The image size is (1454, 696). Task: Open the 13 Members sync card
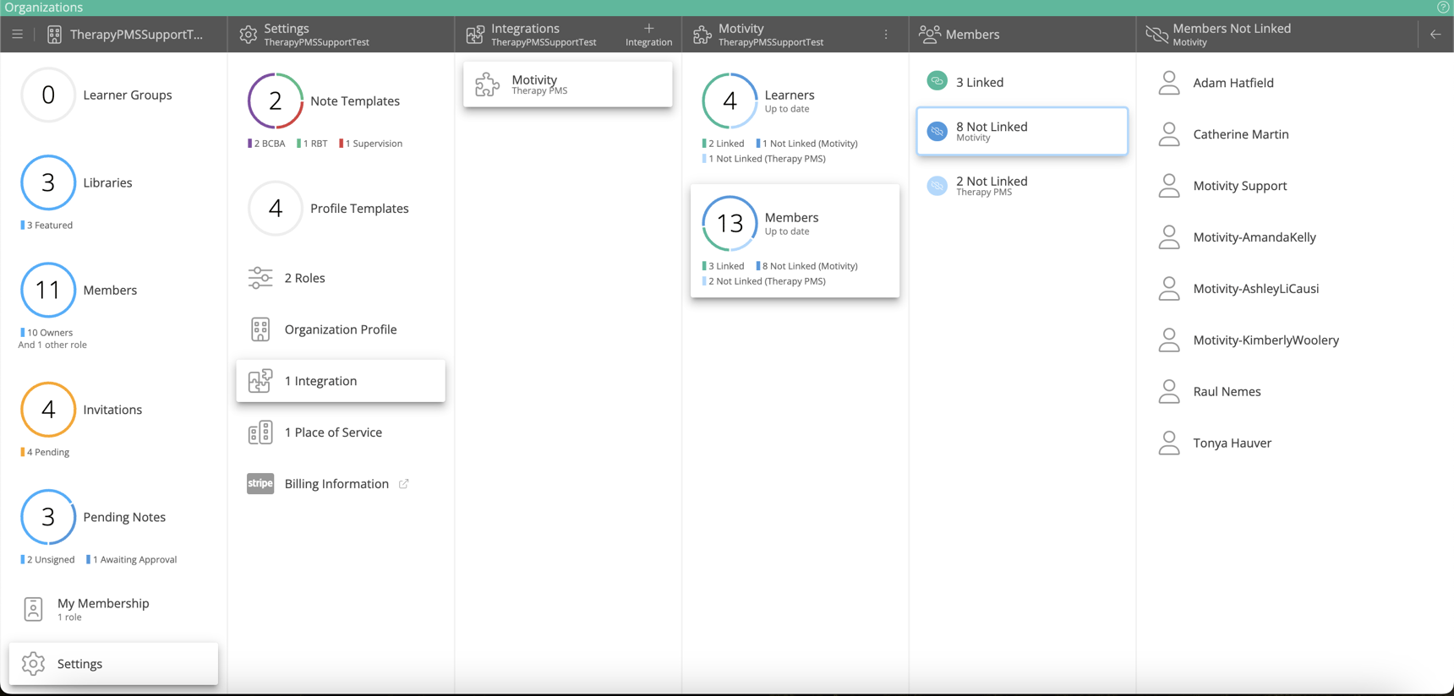[794, 241]
